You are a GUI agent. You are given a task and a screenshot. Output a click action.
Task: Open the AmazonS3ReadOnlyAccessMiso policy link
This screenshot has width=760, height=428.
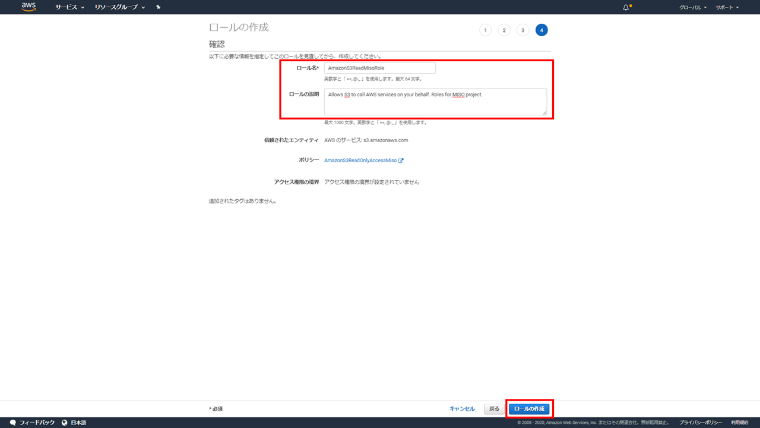click(x=360, y=160)
